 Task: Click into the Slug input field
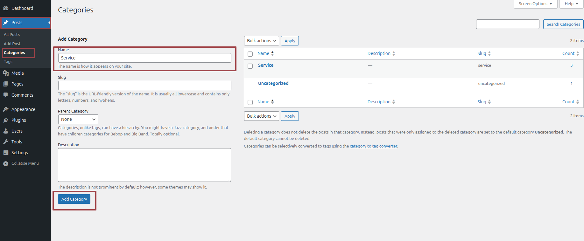click(144, 86)
